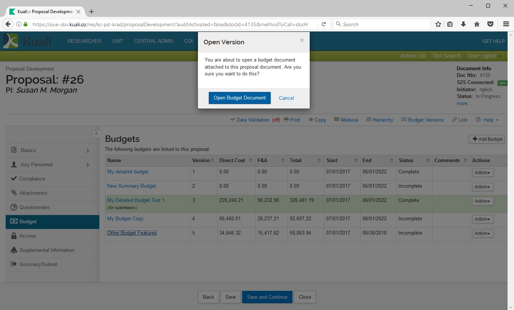
Task: Select the Attachments item in the sidebar
Action: coord(33,193)
